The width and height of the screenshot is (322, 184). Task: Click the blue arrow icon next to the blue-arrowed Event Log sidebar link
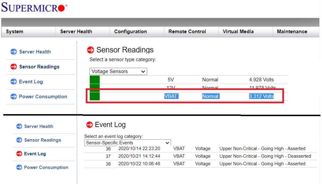coord(13,82)
